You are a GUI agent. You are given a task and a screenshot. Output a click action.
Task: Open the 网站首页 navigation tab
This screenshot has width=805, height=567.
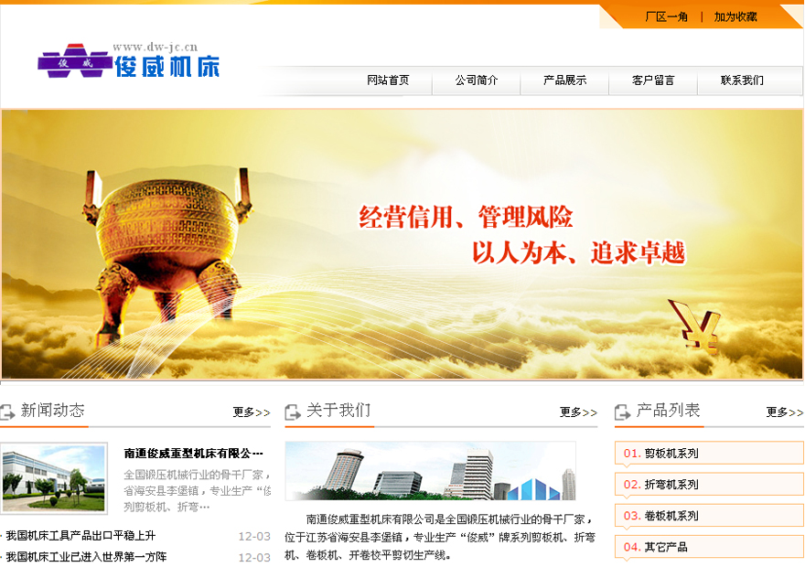388,80
